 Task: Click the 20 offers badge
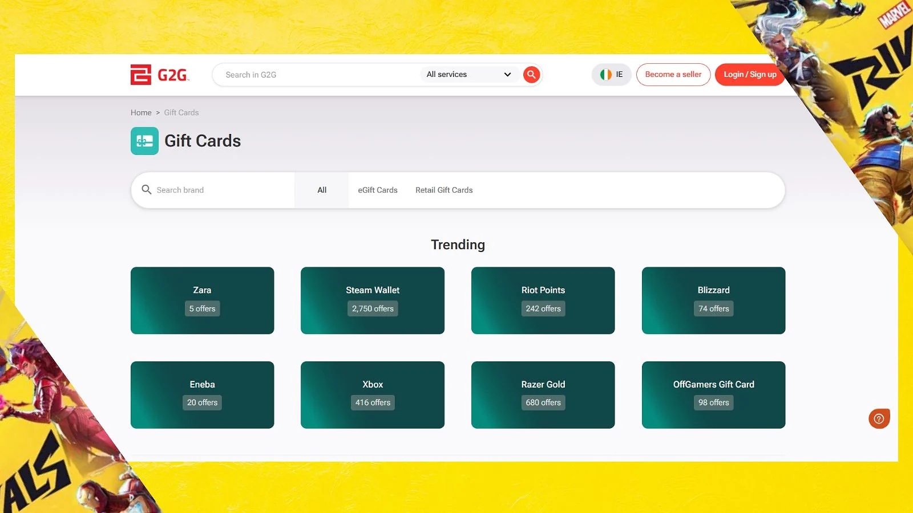tap(203, 402)
